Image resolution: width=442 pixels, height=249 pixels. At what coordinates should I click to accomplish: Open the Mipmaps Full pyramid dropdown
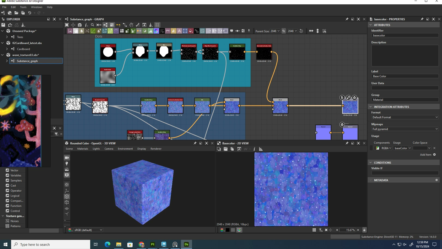[405, 129]
